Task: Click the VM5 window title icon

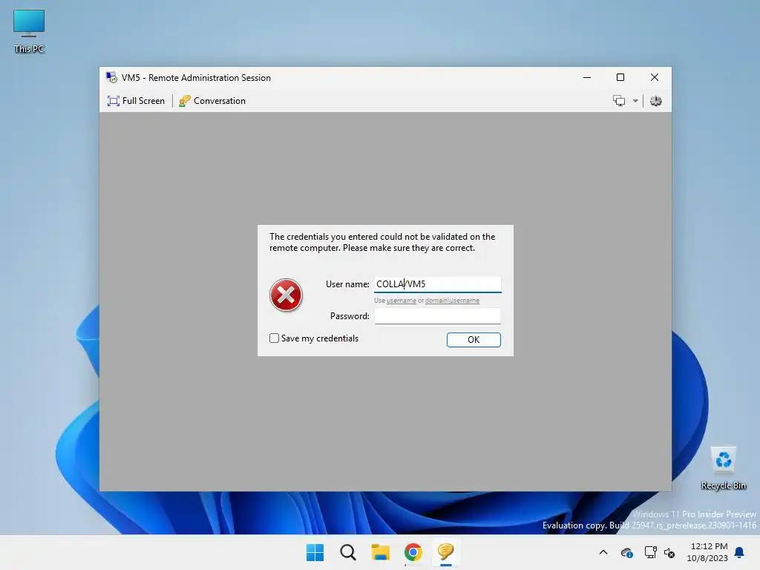Action: [111, 77]
